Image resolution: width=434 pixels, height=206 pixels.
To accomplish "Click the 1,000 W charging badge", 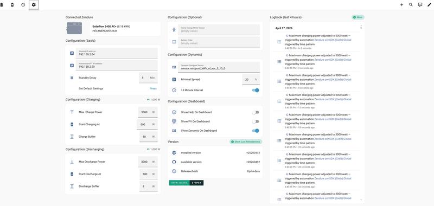I will [154, 100].
